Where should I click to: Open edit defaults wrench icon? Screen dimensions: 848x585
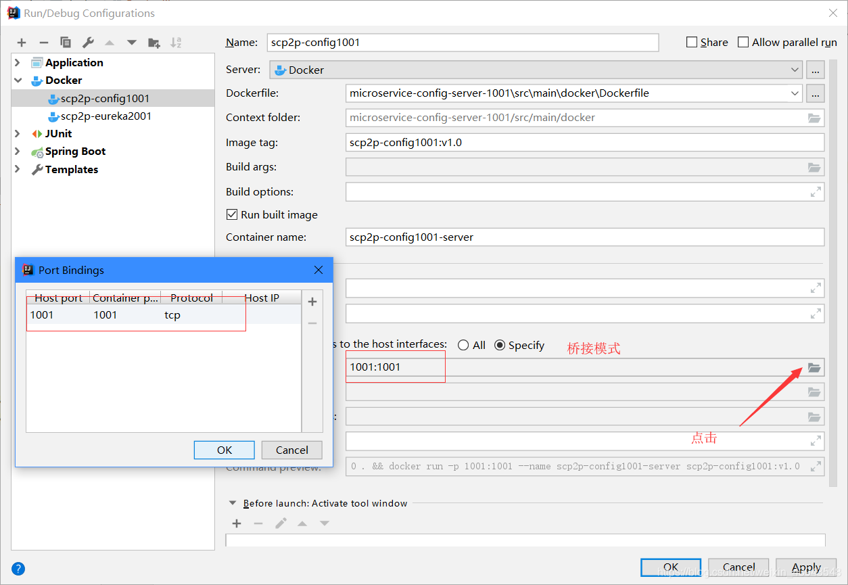(88, 43)
